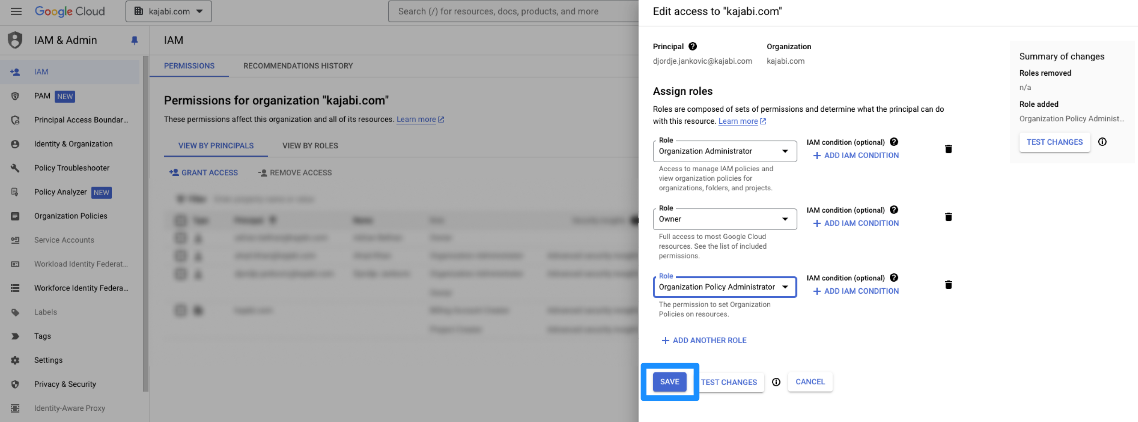The height and width of the screenshot is (422, 1138).
Task: Click the IAM & Admin shield icon
Action: point(15,40)
